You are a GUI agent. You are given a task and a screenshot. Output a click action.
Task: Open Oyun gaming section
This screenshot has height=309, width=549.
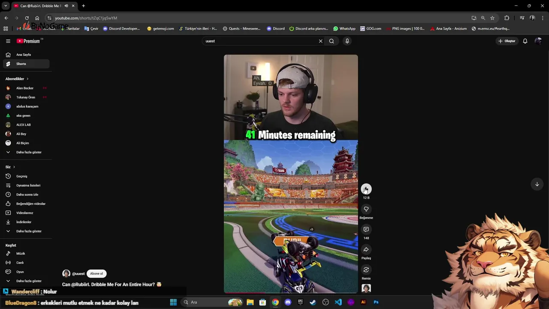26,272
